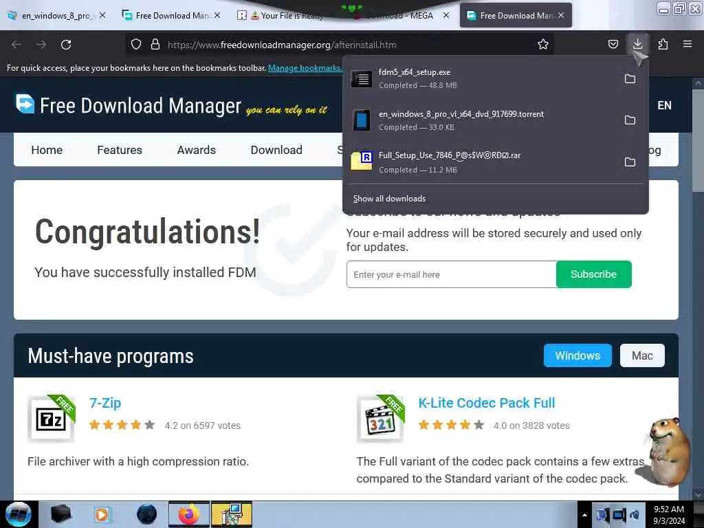The width and height of the screenshot is (704, 528).
Task: Open the Firefox hamburger menu
Action: point(687,44)
